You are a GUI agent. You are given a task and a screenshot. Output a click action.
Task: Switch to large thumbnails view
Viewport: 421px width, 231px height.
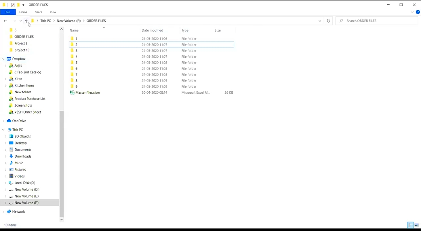click(416, 225)
